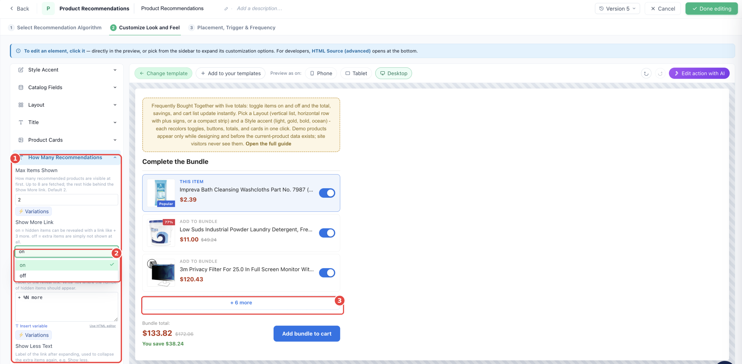Click the Insert variable link
Screen dimensions: 742x364
click(31, 326)
